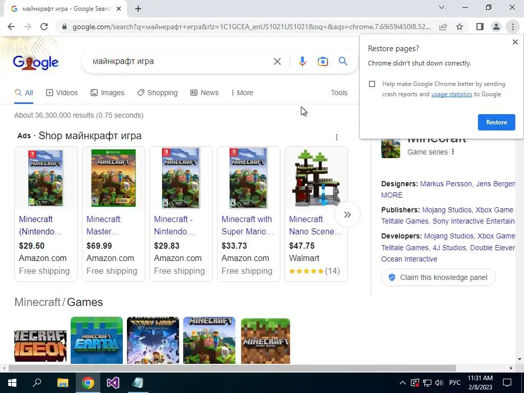Open the Chrome profile icon
Viewport: 524px width, 393px height.
(x=496, y=27)
